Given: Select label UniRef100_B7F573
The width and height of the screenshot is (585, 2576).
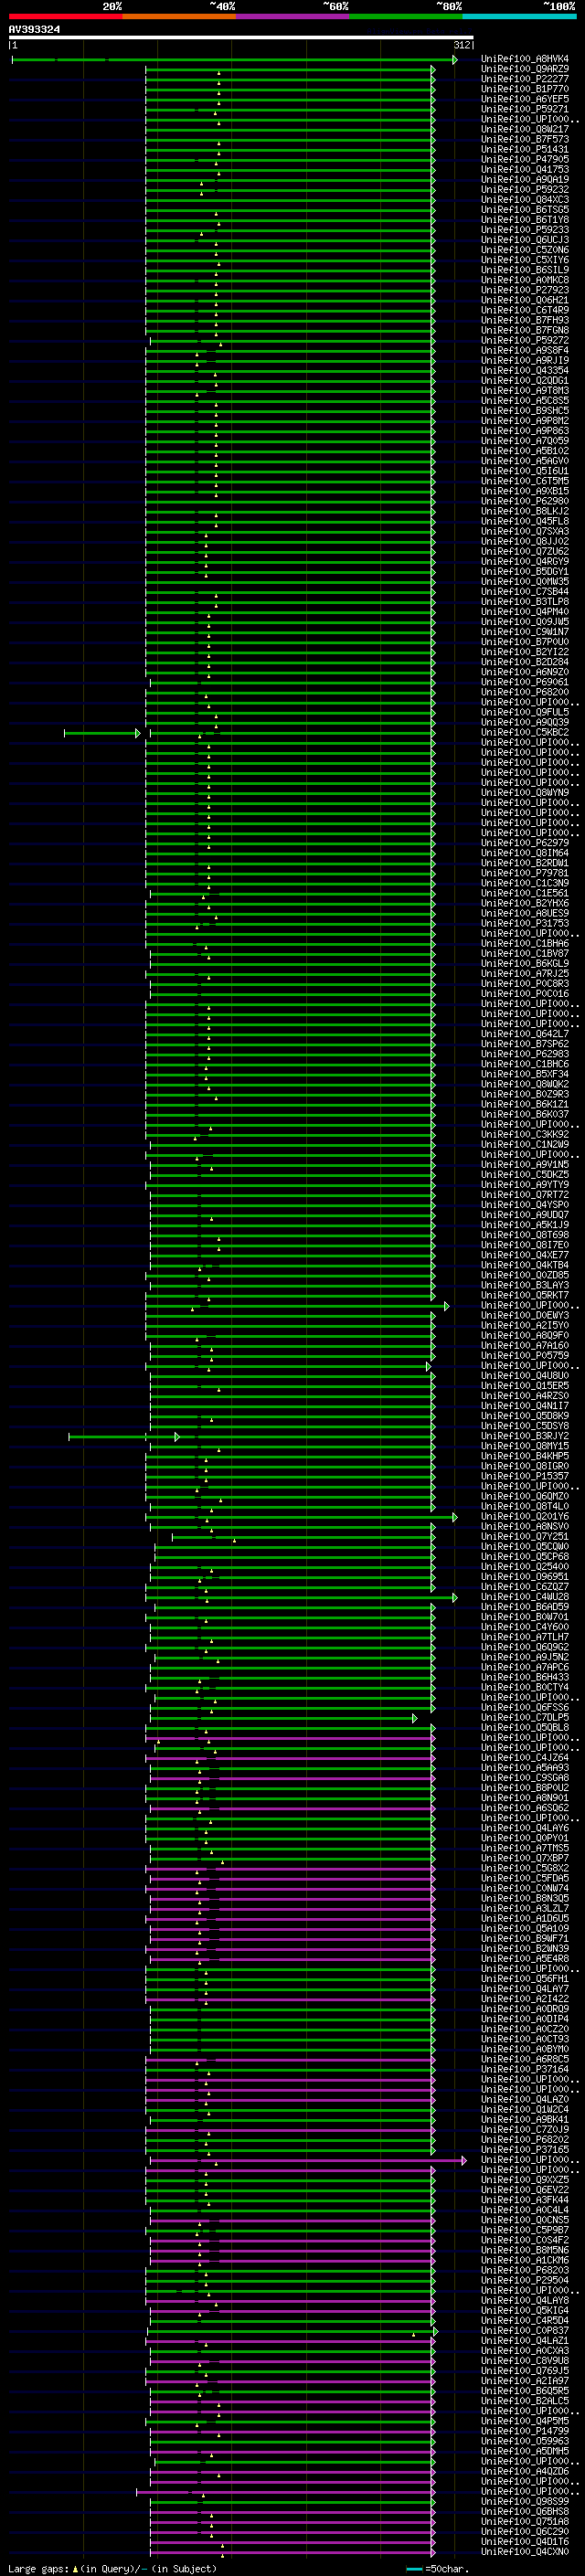Looking at the screenshot, I should point(525,139).
